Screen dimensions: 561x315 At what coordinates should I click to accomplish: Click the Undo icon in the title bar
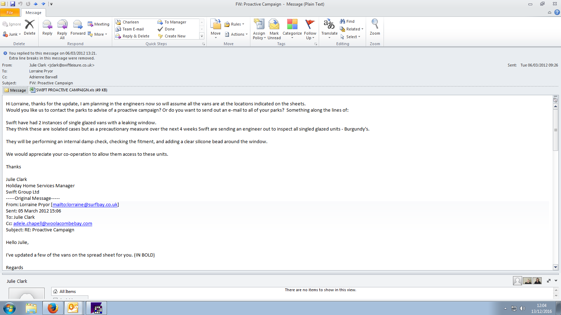(x=20, y=4)
